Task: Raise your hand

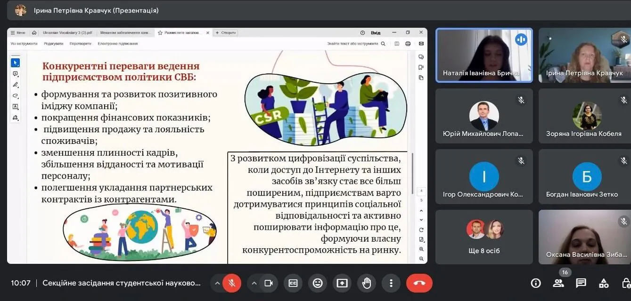Action: click(x=367, y=283)
